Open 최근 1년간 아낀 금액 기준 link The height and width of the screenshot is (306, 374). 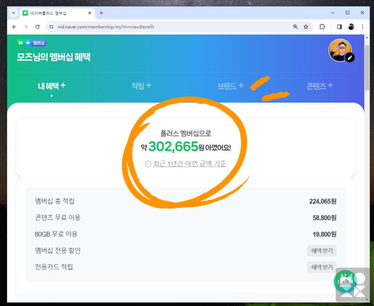tap(189, 164)
